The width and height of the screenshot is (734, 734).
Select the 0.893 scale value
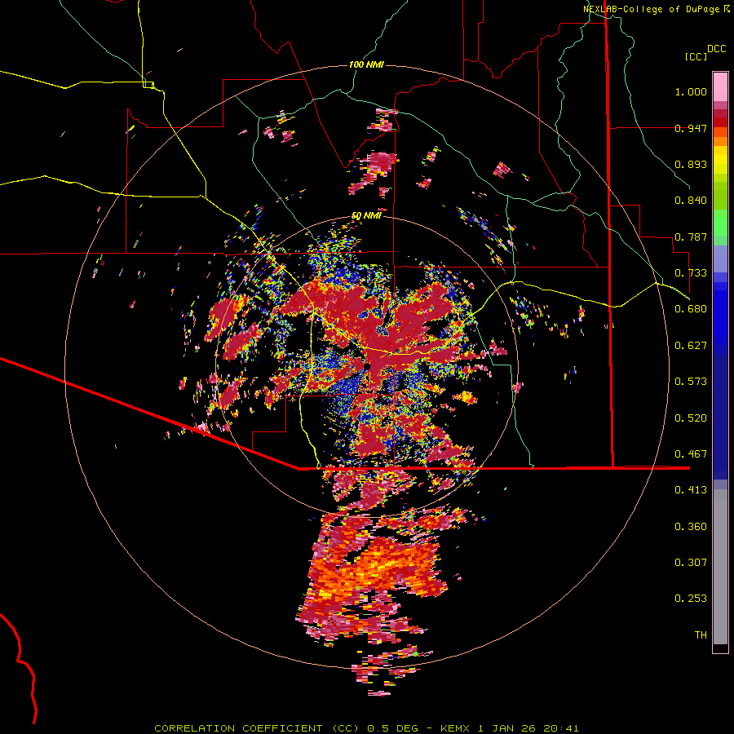(691, 164)
